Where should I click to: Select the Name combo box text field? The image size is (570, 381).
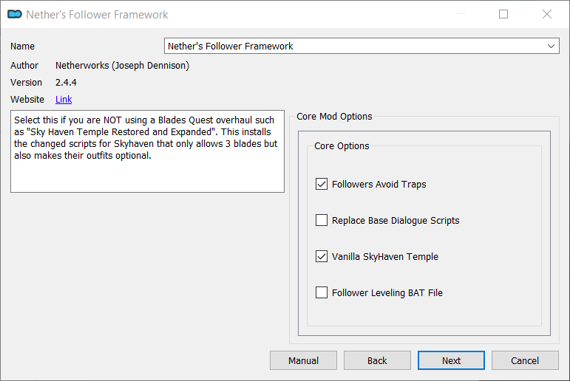(x=362, y=46)
